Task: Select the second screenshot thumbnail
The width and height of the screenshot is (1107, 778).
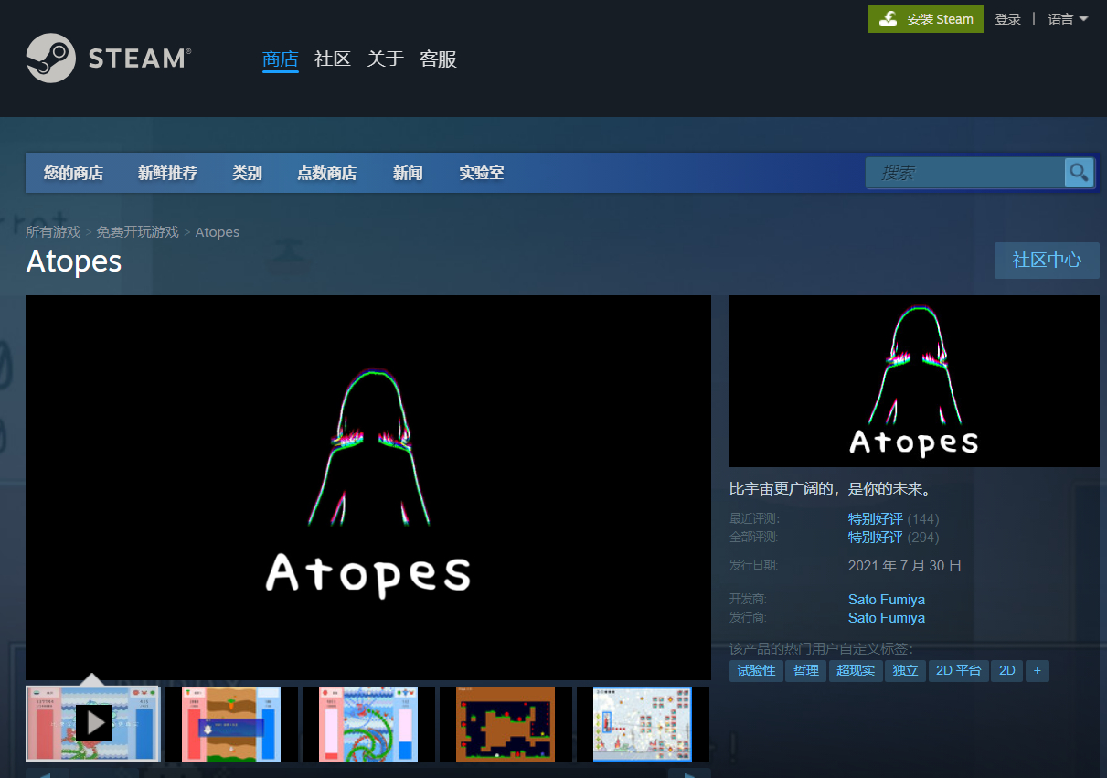Action: tap(231, 723)
